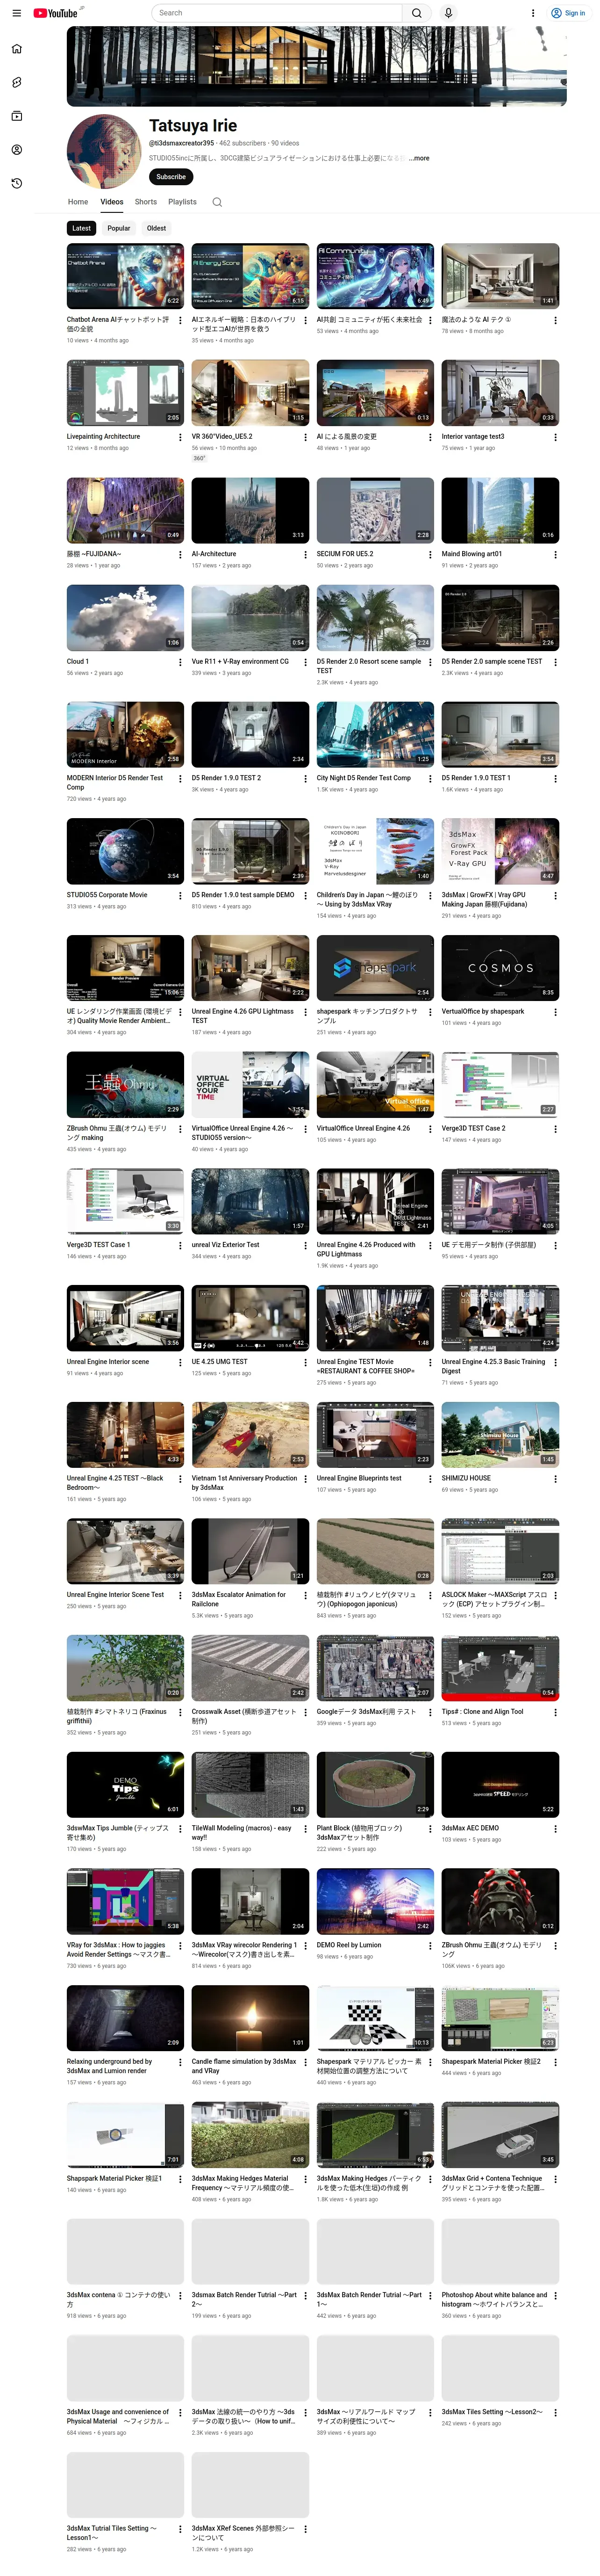Open options menu for Cloud 1 video
This screenshot has height=2576, width=600.
click(180, 662)
